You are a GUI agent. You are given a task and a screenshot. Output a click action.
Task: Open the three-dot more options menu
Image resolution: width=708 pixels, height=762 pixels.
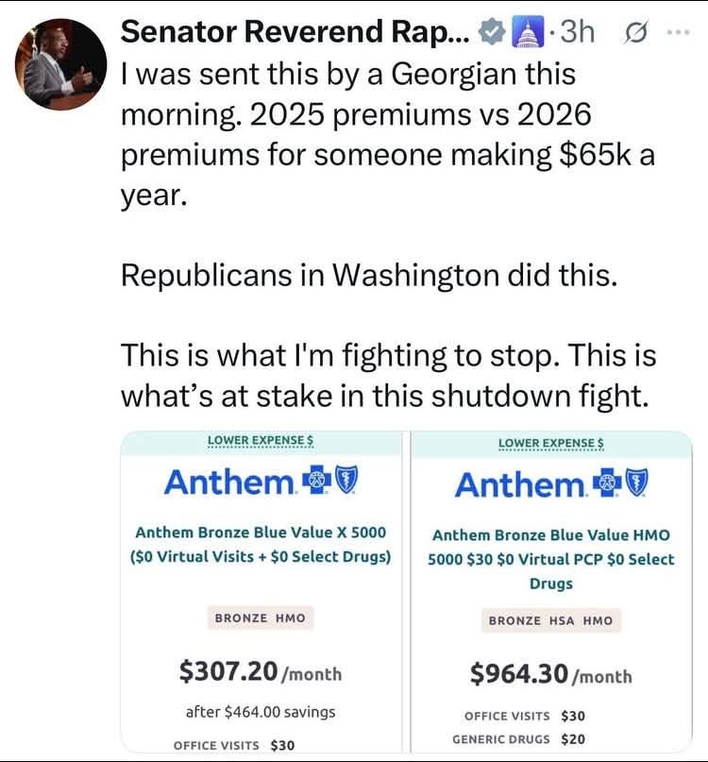click(678, 32)
